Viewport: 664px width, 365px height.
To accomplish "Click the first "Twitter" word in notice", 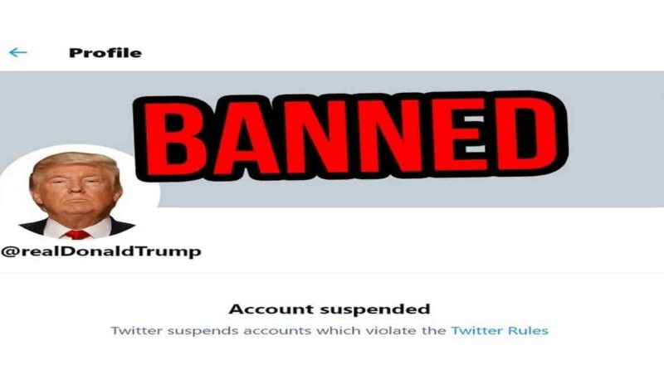I will point(137,331).
